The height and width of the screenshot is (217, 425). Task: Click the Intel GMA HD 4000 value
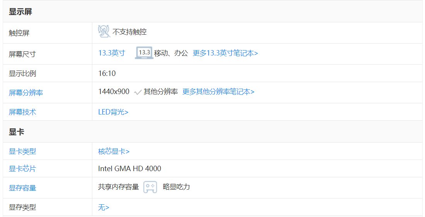[129, 168]
